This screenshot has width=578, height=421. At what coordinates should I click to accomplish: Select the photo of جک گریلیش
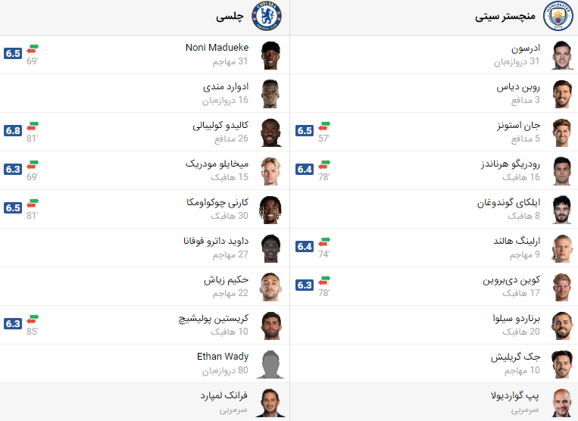tap(562, 364)
